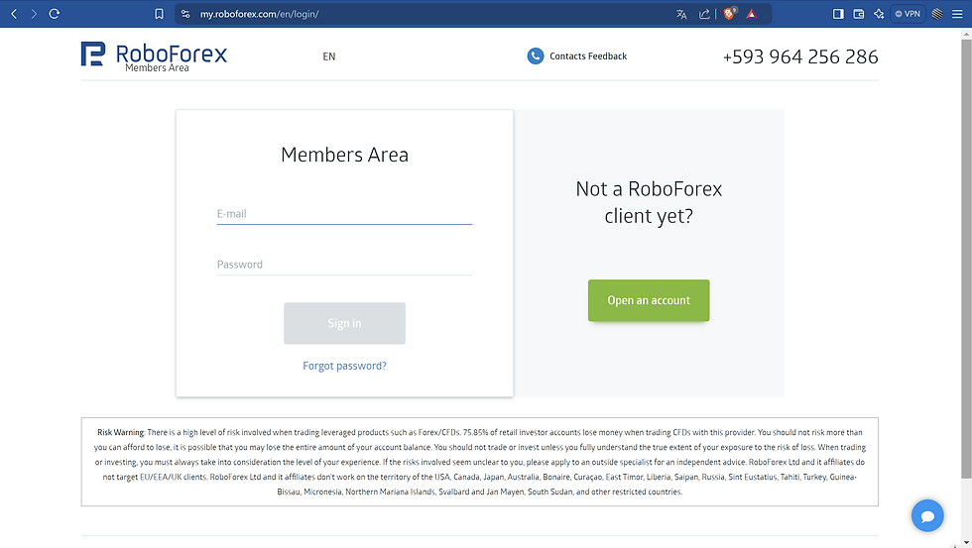
Task: Click the page vertical scrollbar
Action: click(966, 259)
